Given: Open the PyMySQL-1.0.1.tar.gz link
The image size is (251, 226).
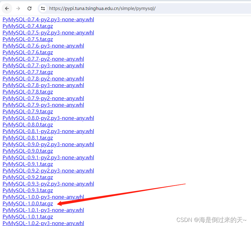Looking at the screenshot, I should (x=28, y=217).
